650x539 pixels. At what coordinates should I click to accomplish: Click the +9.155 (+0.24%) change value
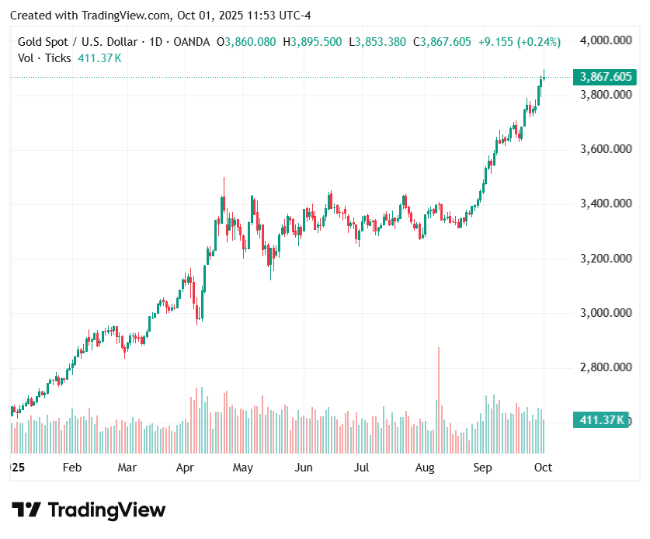click(x=519, y=42)
